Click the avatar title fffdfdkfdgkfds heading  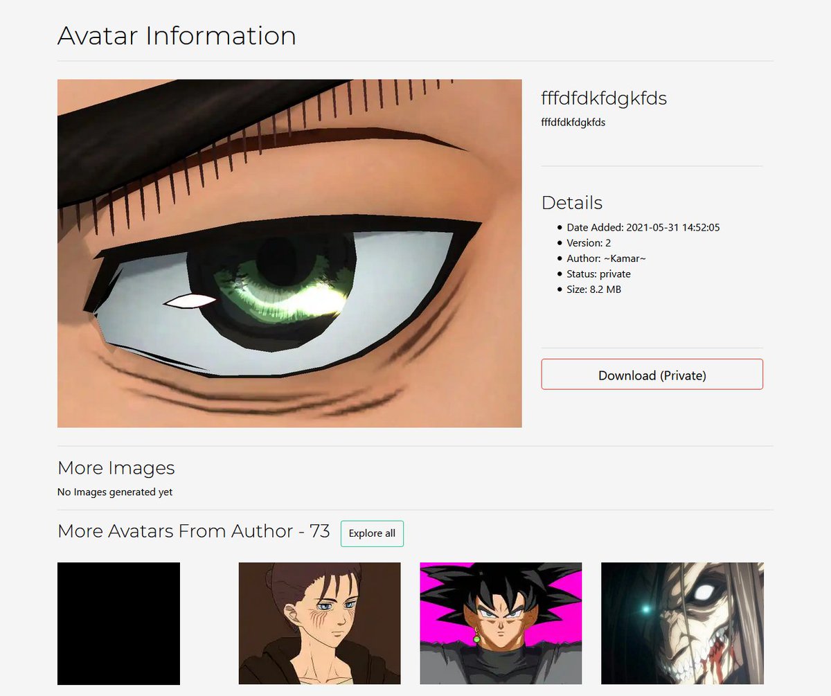604,98
